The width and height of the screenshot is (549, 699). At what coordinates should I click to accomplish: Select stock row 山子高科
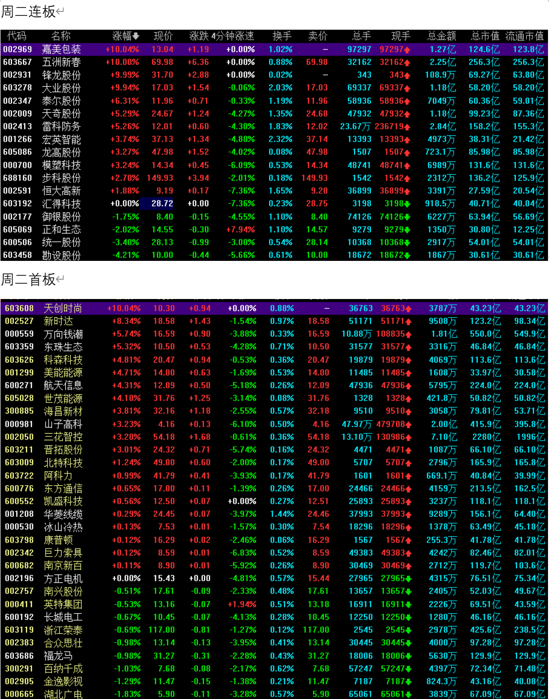click(x=274, y=424)
